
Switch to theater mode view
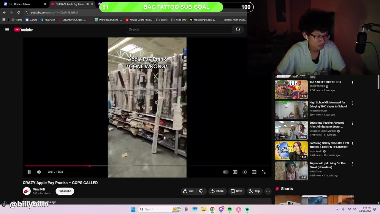click(x=254, y=172)
